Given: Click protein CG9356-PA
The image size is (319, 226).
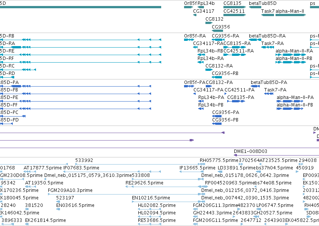Looking at the screenshot, I should click(x=226, y=112).
